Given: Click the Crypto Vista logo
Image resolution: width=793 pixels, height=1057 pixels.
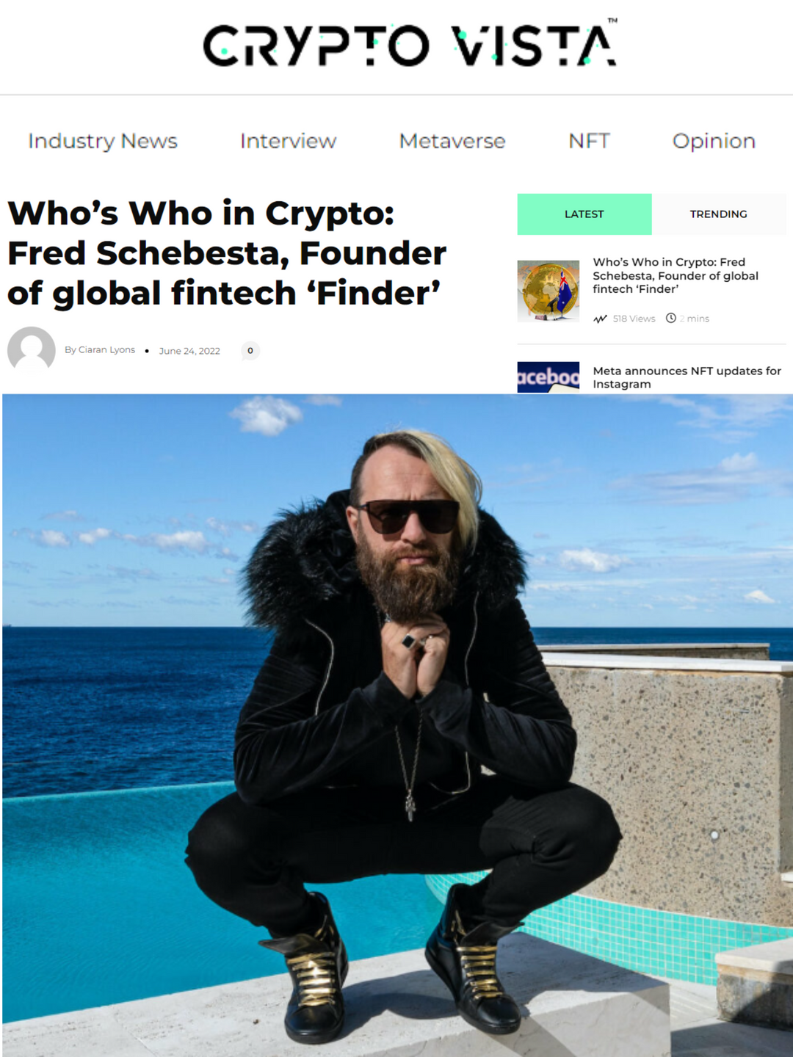Looking at the screenshot, I should pos(410,44).
